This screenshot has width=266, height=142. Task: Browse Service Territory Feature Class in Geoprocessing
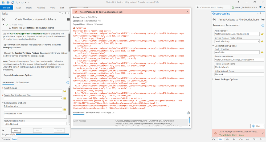point(262,41)
